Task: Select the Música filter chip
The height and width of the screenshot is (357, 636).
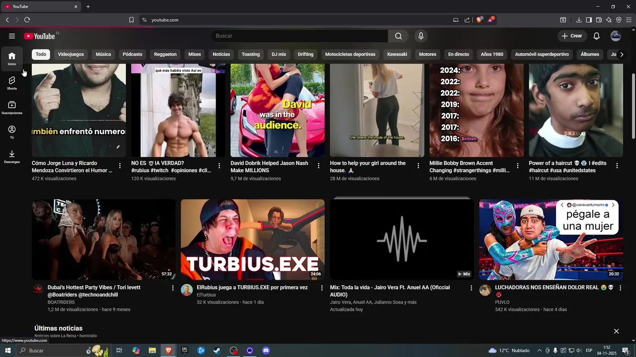Action: coord(103,55)
